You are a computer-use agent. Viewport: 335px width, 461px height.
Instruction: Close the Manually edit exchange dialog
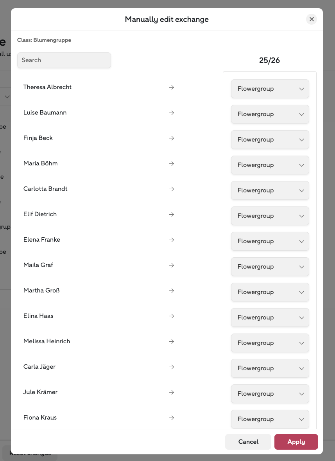[x=312, y=19]
